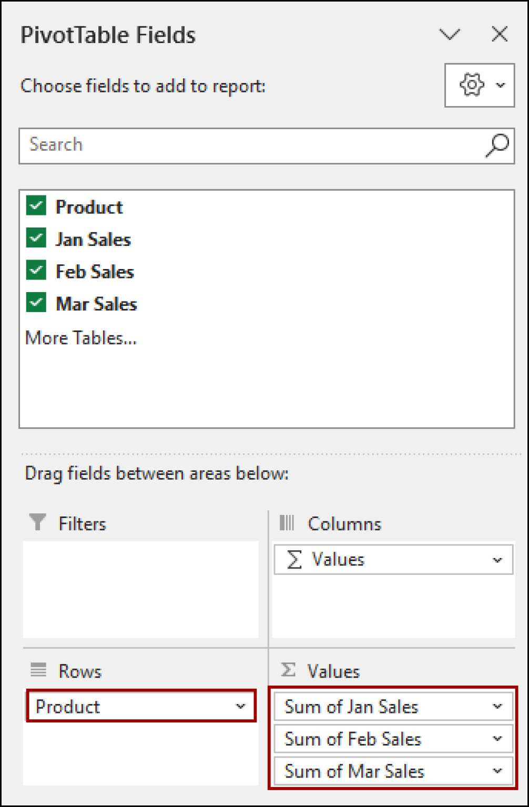Viewport: 529px width, 807px height.
Task: Click the search magnifier icon
Action: 496,146
